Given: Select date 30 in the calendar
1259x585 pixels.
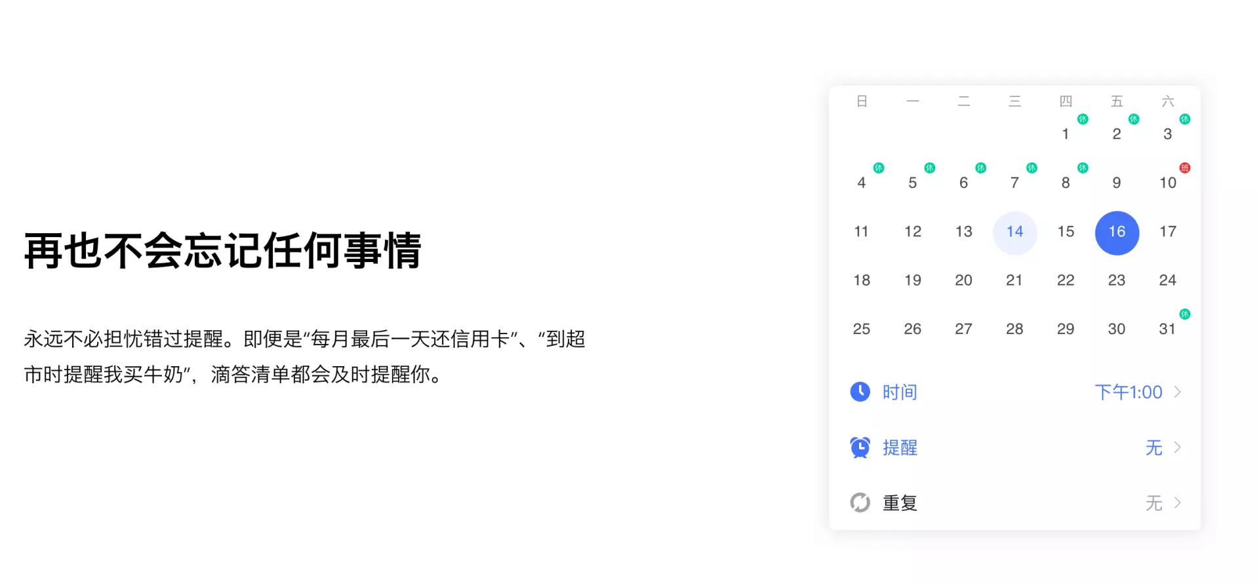Looking at the screenshot, I should tap(1117, 329).
